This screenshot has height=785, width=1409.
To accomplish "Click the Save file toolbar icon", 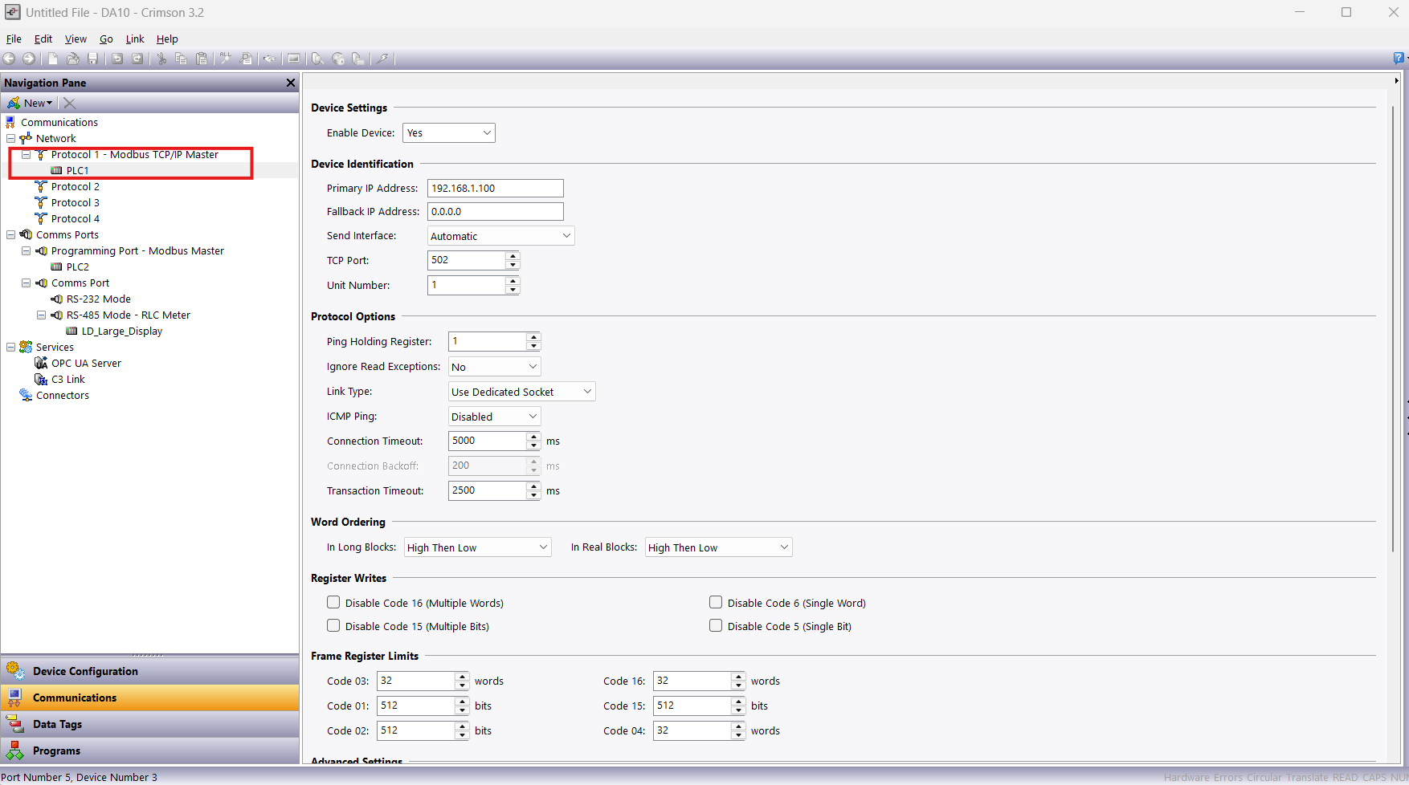I will 93,59.
